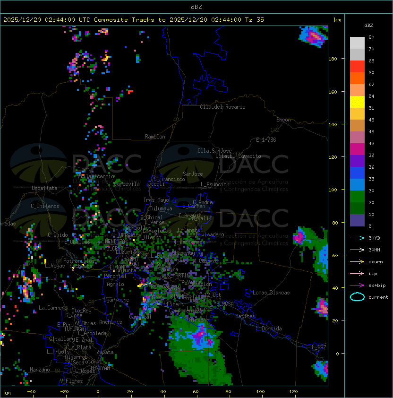Click the 'Encon' map label

[283, 120]
